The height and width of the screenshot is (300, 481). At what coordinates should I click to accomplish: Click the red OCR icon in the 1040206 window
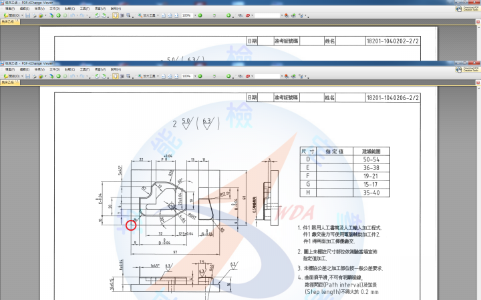(x=248, y=76)
